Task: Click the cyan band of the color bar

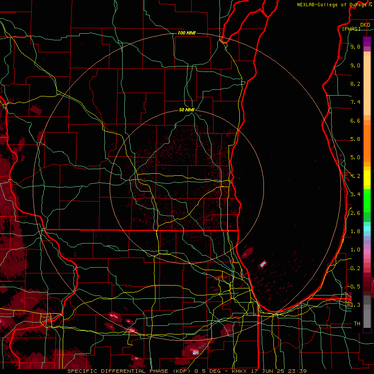Action: pos(367,229)
